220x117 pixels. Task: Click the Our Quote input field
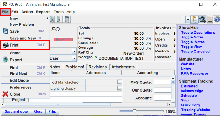[x=162, y=90]
